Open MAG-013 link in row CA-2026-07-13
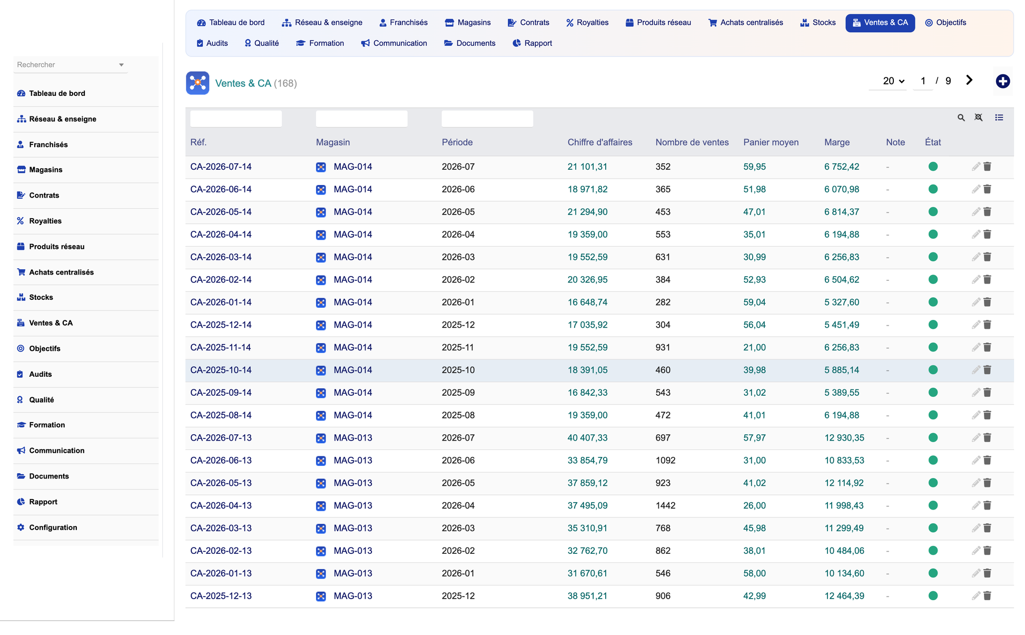 point(353,438)
